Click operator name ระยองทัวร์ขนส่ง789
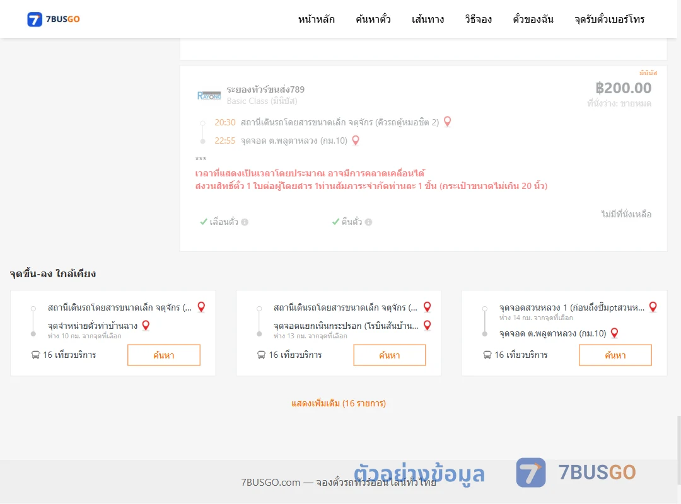Screen dimensions: 681x504 click(x=265, y=89)
